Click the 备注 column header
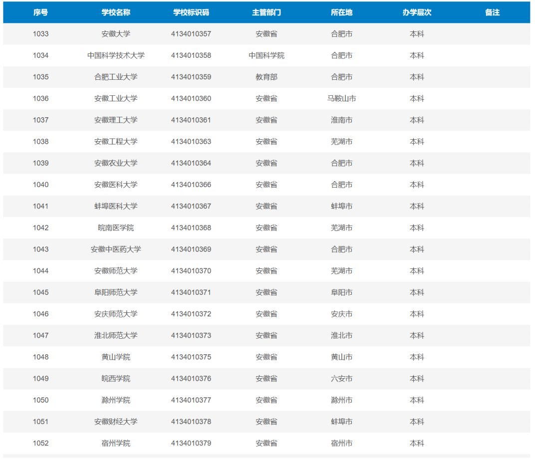This screenshot has height=464, width=535. (492, 12)
